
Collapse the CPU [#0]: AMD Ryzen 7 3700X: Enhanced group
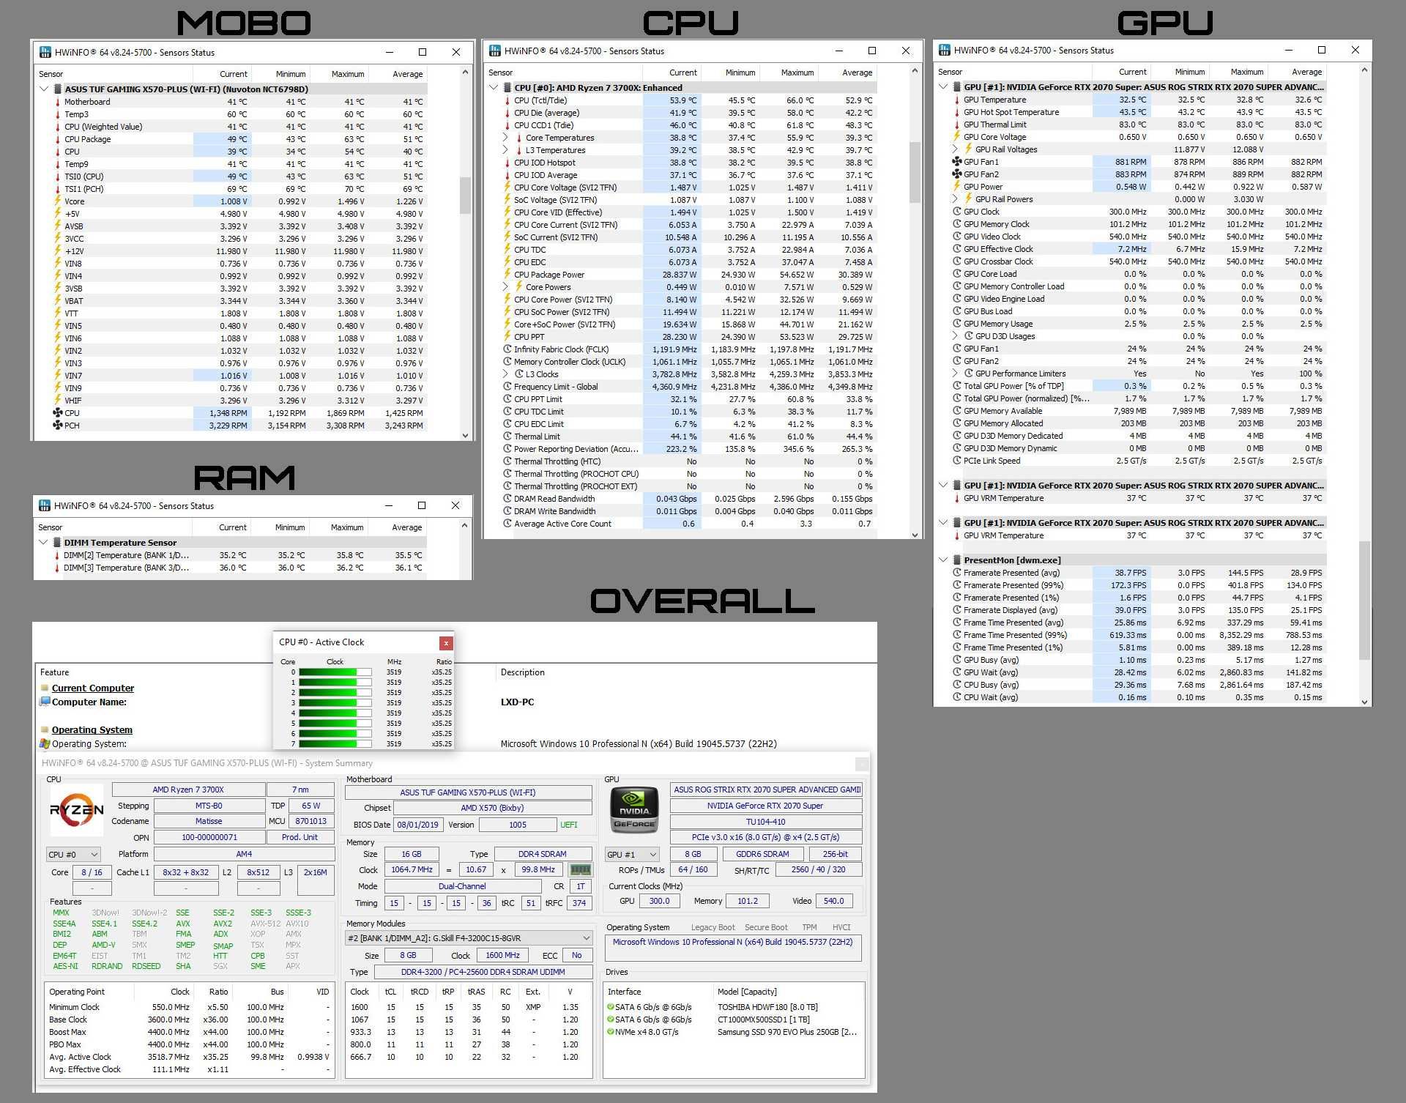[494, 88]
